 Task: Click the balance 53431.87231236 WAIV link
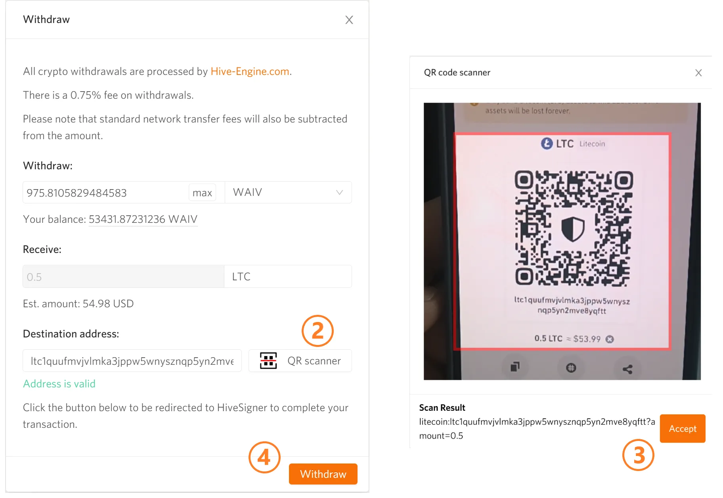tap(143, 219)
